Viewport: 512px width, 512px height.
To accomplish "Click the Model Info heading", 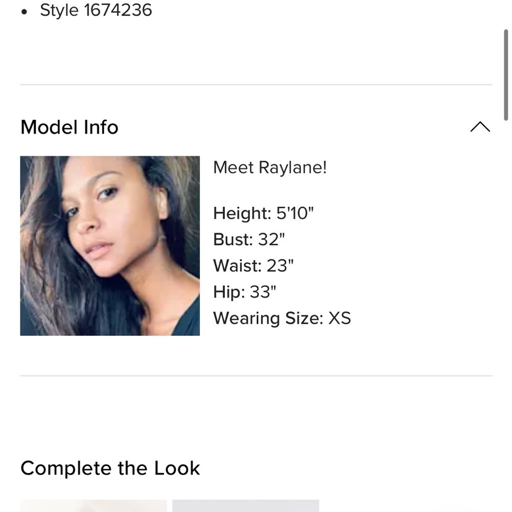I will 69,127.
